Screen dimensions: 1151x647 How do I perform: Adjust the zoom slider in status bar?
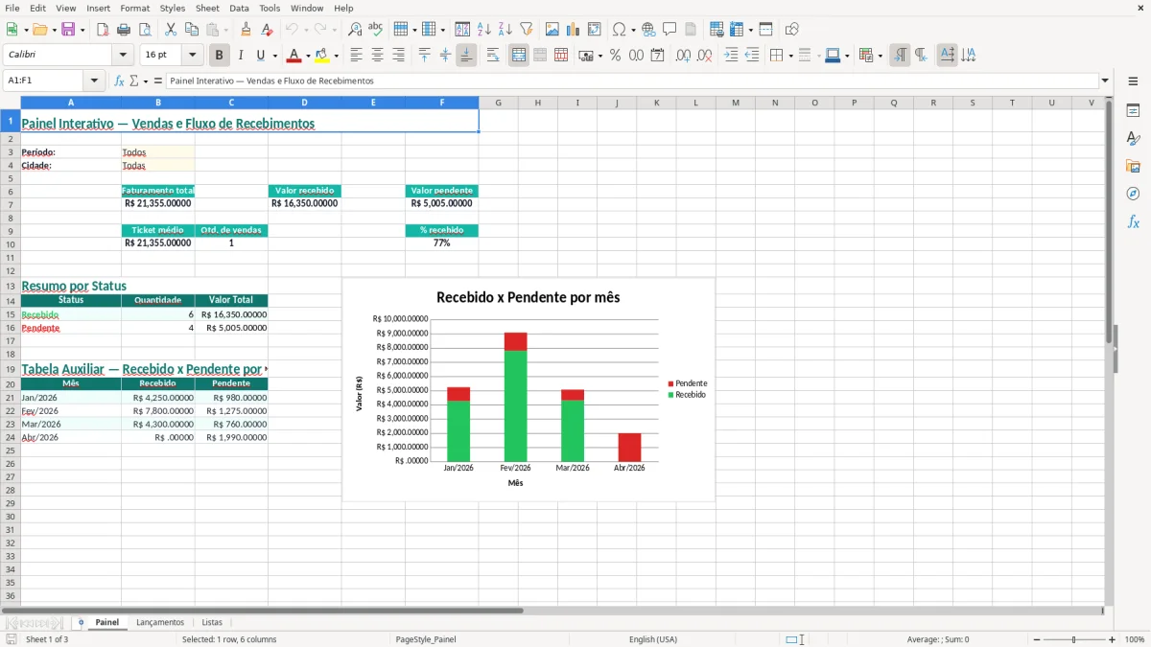pyautogui.click(x=1074, y=639)
